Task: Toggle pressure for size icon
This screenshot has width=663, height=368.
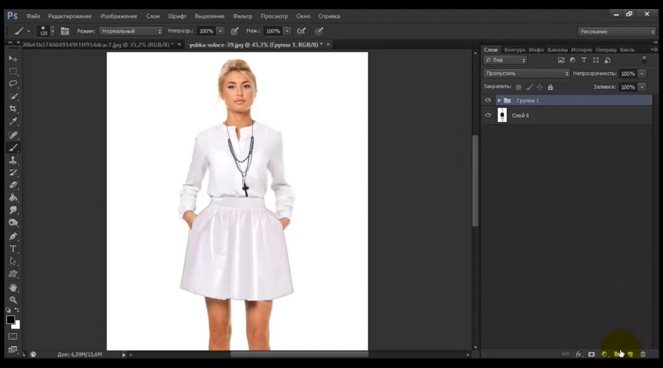Action: 319,31
